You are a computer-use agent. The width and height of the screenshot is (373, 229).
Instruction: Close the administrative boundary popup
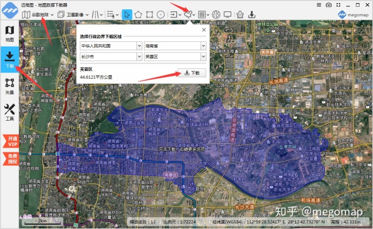click(x=204, y=30)
